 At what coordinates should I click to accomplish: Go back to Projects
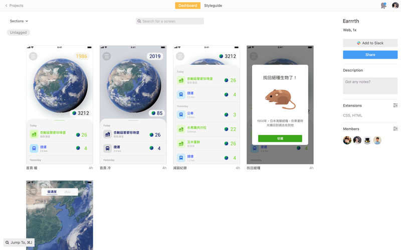[x=14, y=5]
